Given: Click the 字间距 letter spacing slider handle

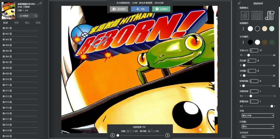Looking at the screenshot, I should [244, 75].
